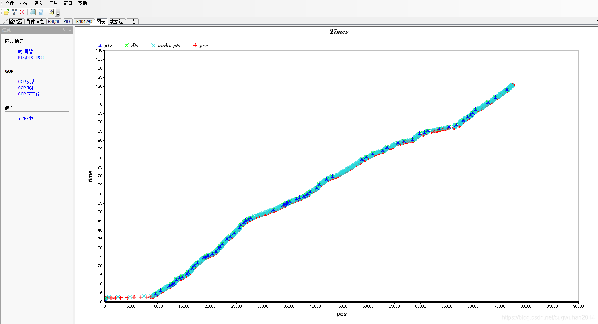Open file with the folder icon
The width and height of the screenshot is (598, 324).
6,12
